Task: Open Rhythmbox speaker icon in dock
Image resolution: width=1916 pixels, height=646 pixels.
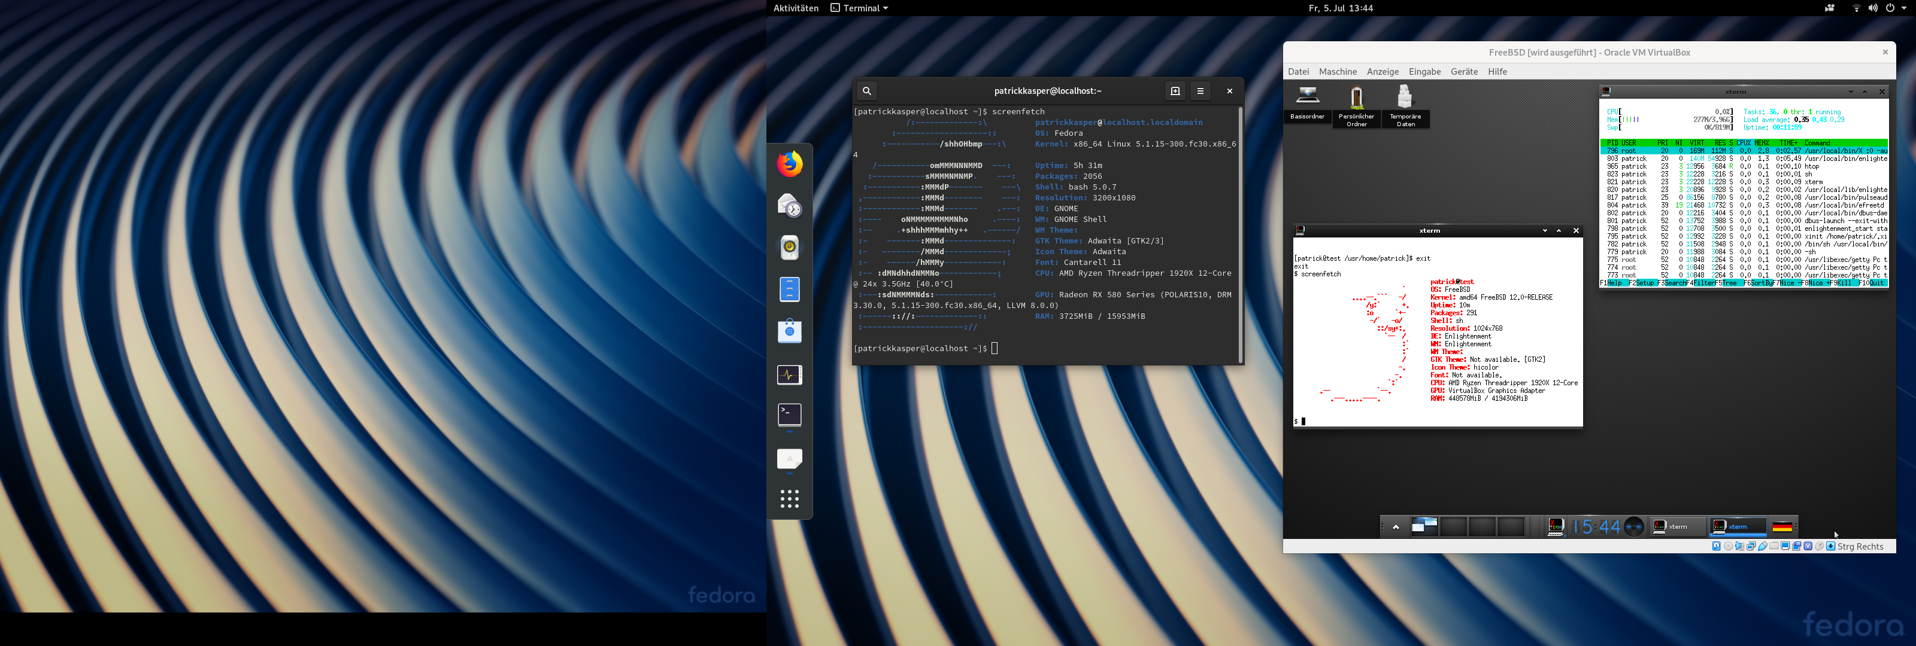Action: tap(789, 247)
